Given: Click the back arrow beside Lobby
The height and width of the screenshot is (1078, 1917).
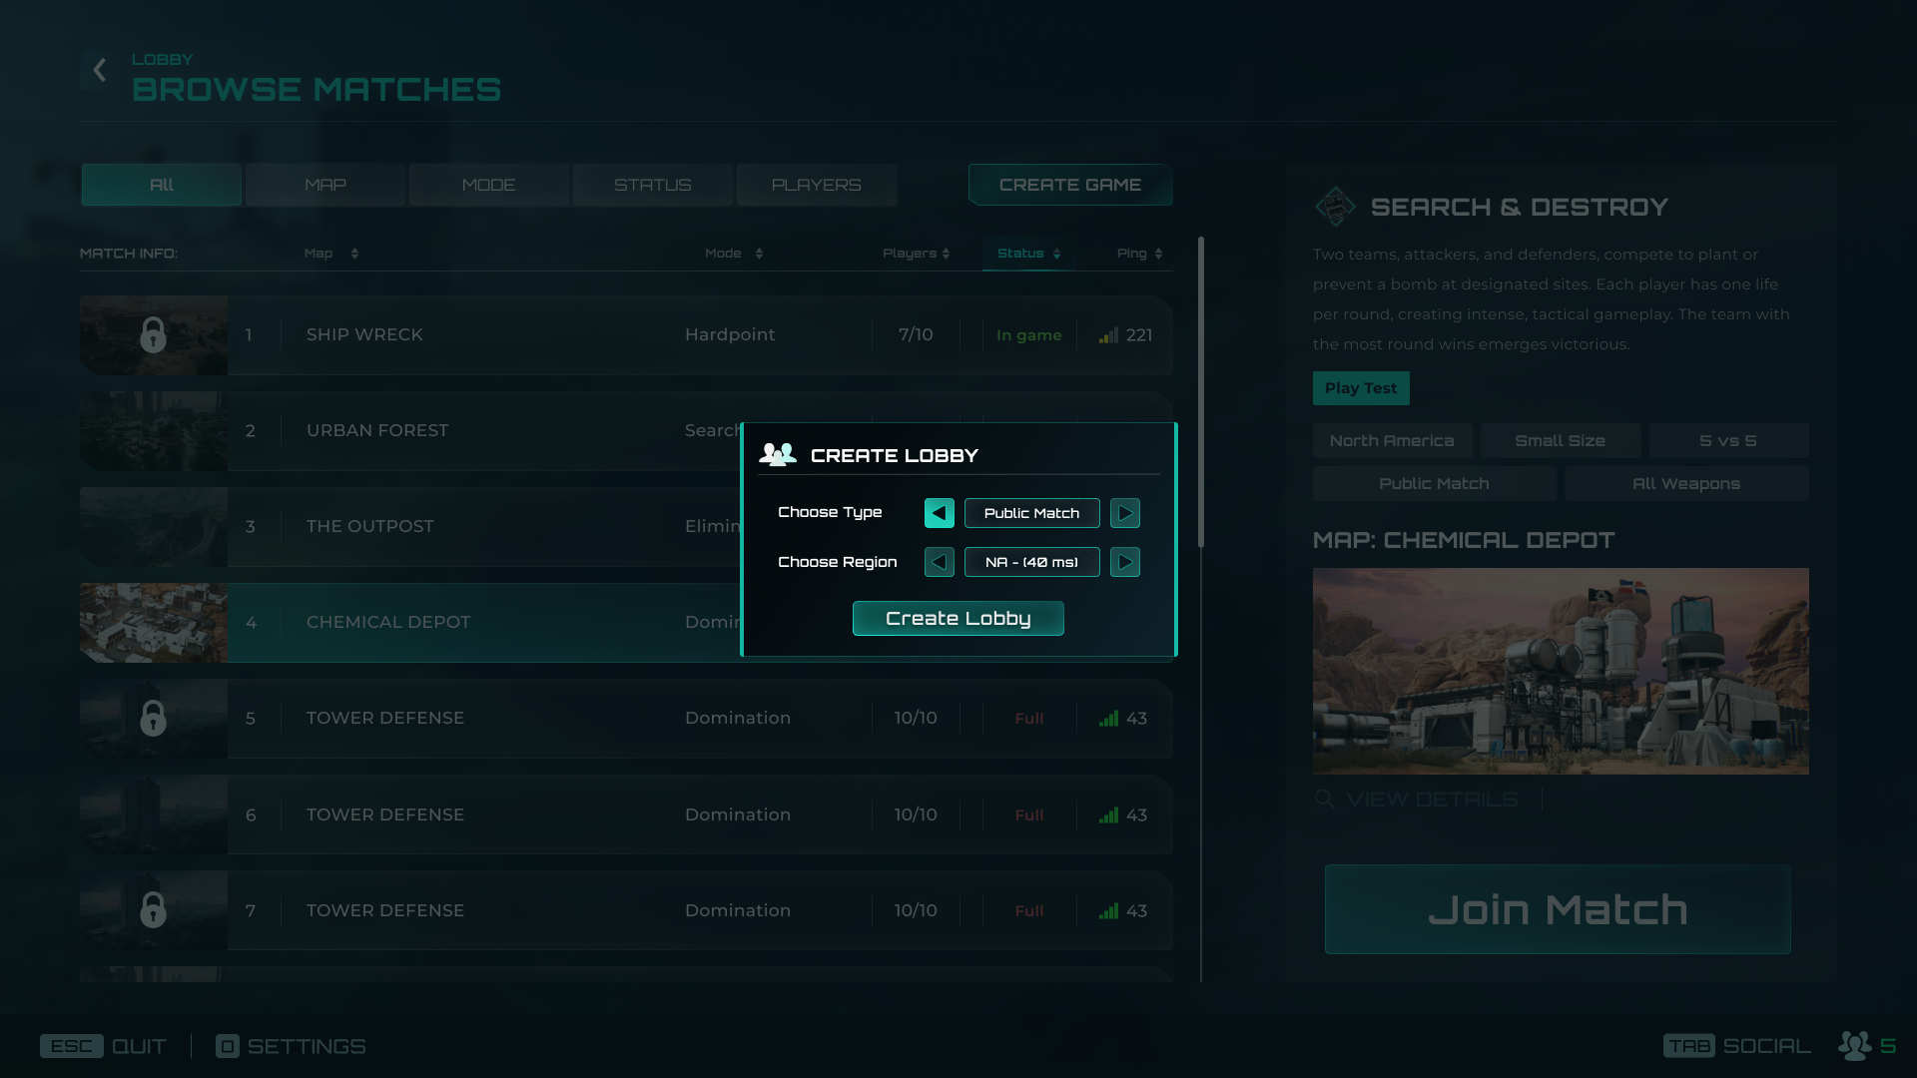Looking at the screenshot, I should click(x=99, y=70).
